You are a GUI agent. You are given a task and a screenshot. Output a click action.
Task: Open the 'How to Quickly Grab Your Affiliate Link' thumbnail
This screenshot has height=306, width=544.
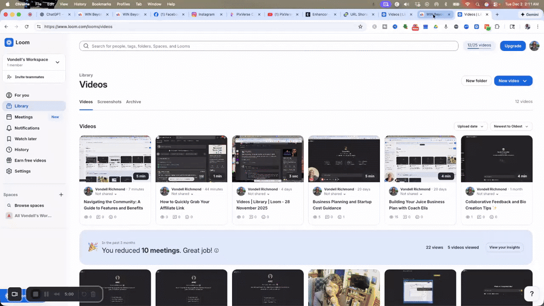(x=191, y=158)
